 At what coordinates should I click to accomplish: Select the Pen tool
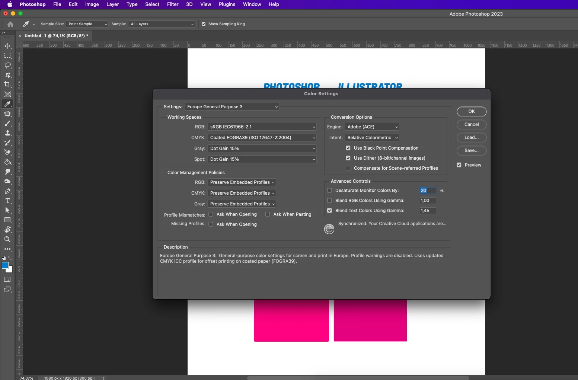point(7,191)
